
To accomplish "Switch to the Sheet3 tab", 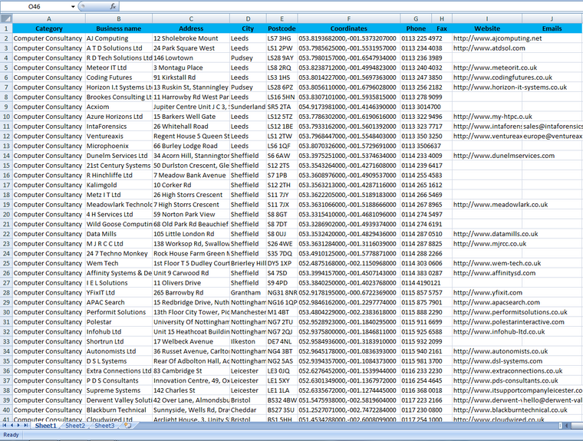I will point(104,426).
